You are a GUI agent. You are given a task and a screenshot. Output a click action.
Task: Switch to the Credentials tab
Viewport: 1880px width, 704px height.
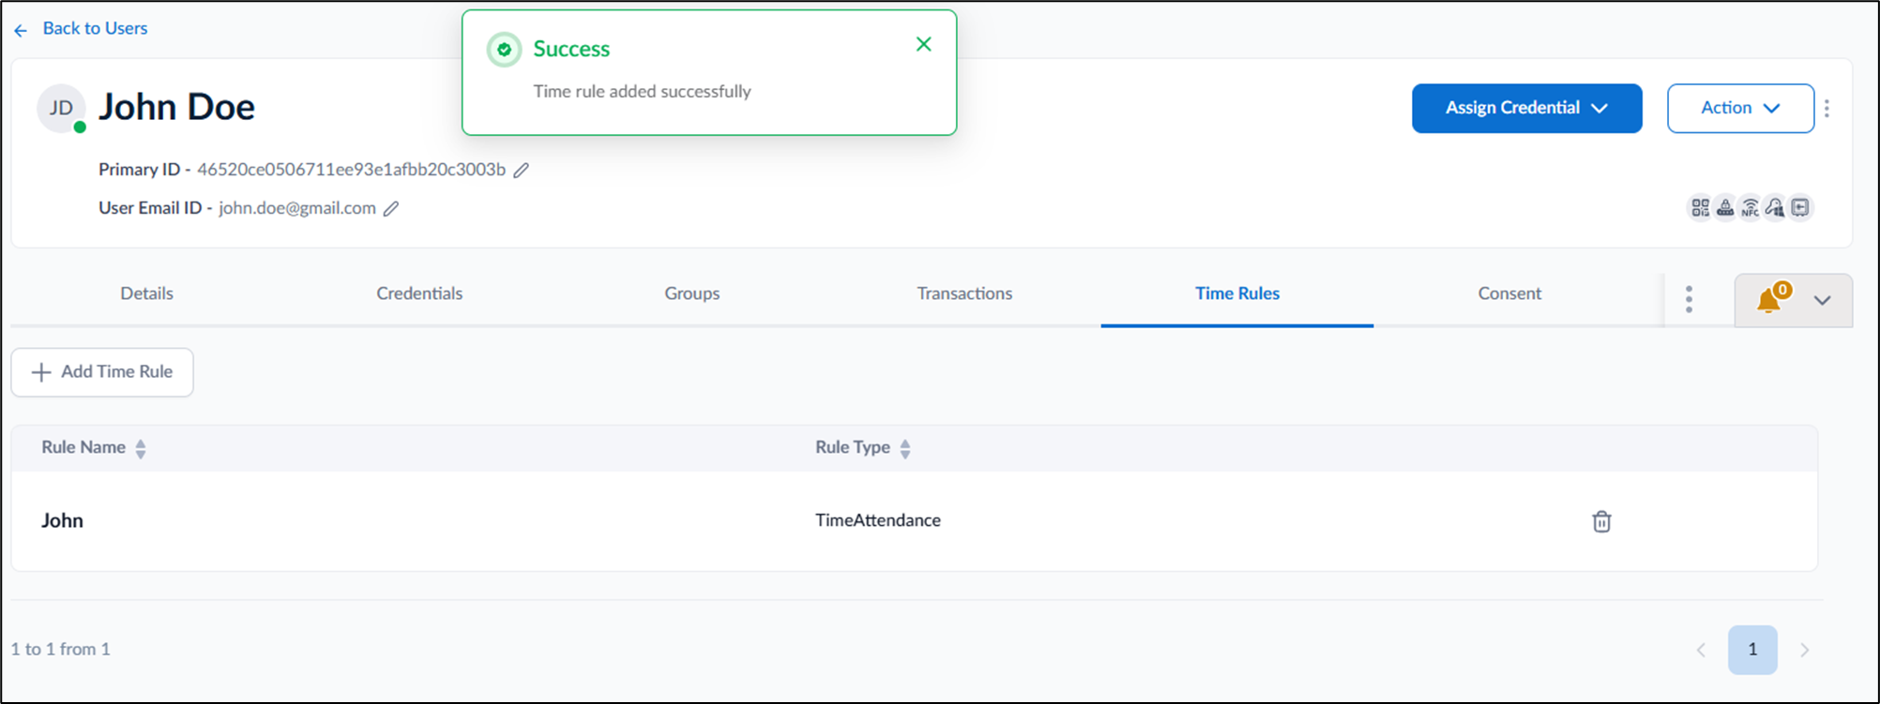[419, 293]
